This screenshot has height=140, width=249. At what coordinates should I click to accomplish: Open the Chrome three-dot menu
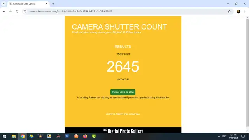pos(245,11)
